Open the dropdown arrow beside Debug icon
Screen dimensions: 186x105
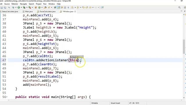point(16,8)
